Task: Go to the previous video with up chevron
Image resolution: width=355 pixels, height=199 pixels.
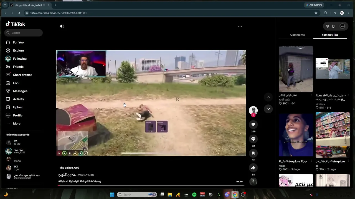Action: [x=268, y=97]
